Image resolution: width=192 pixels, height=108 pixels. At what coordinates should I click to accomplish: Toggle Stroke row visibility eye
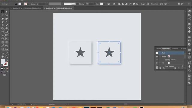point(157,56)
